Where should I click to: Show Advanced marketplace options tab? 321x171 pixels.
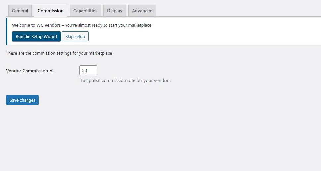142,11
